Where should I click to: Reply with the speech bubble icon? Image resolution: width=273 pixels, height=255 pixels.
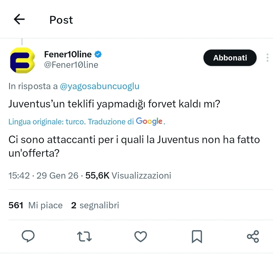click(28, 236)
